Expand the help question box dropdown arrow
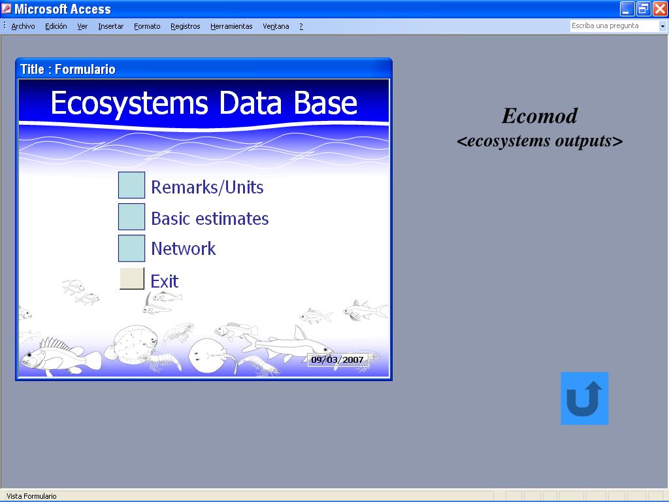The image size is (669, 502). [x=662, y=26]
